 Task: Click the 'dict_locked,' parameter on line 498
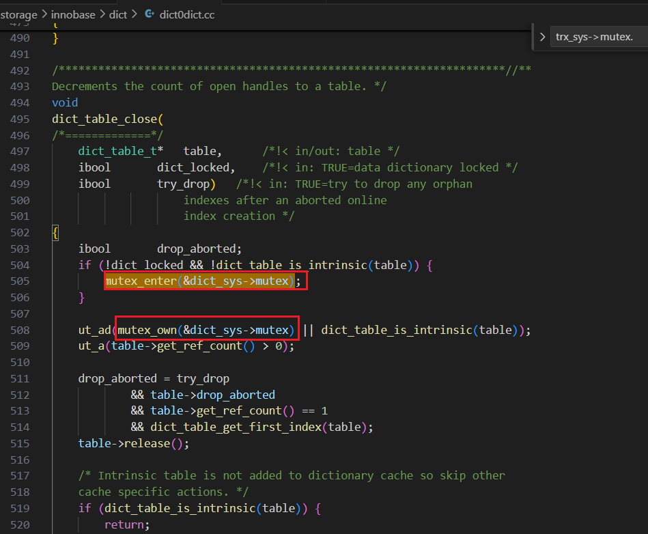[196, 167]
